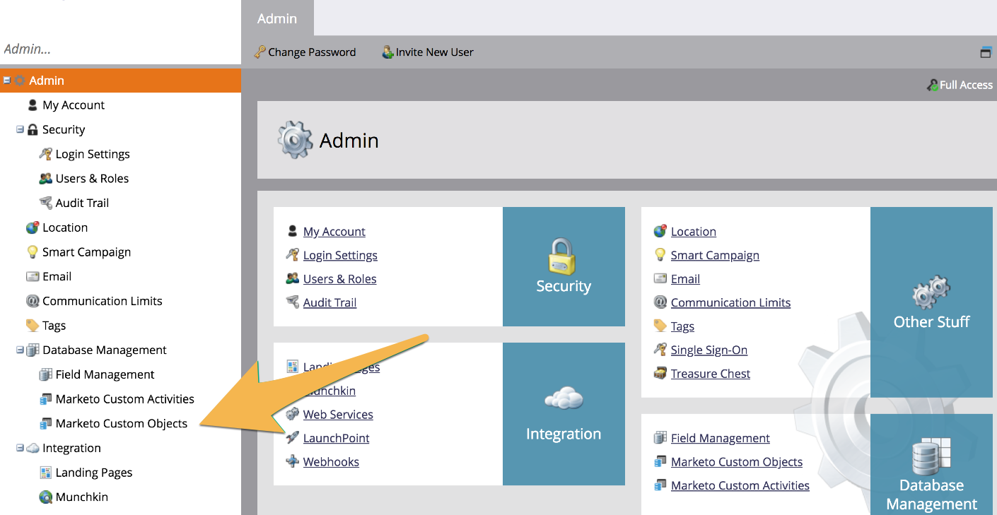Viewport: 997px width, 515px height.
Task: Switch to the Admin tab
Action: click(x=278, y=18)
